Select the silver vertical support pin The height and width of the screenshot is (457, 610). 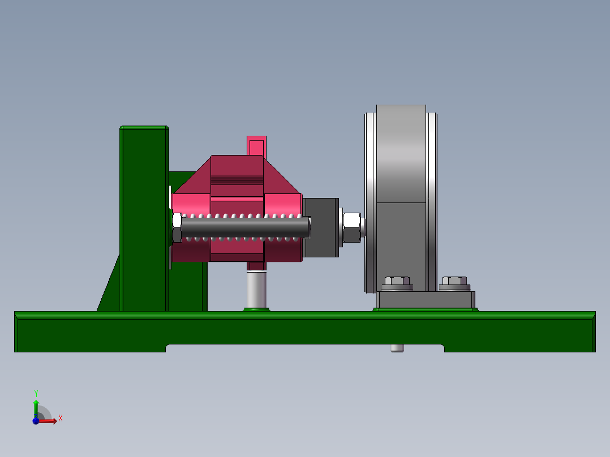pyautogui.click(x=256, y=288)
